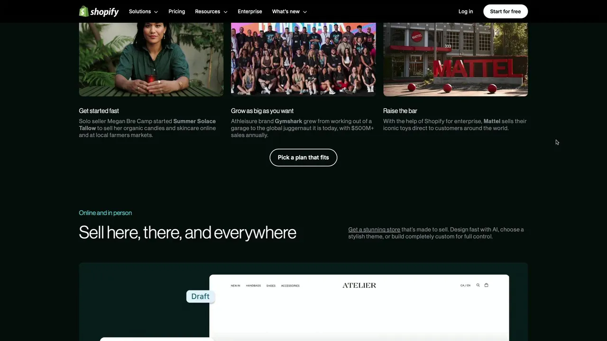
Task: Click the Draft badge on the preview
Action: pyautogui.click(x=200, y=296)
